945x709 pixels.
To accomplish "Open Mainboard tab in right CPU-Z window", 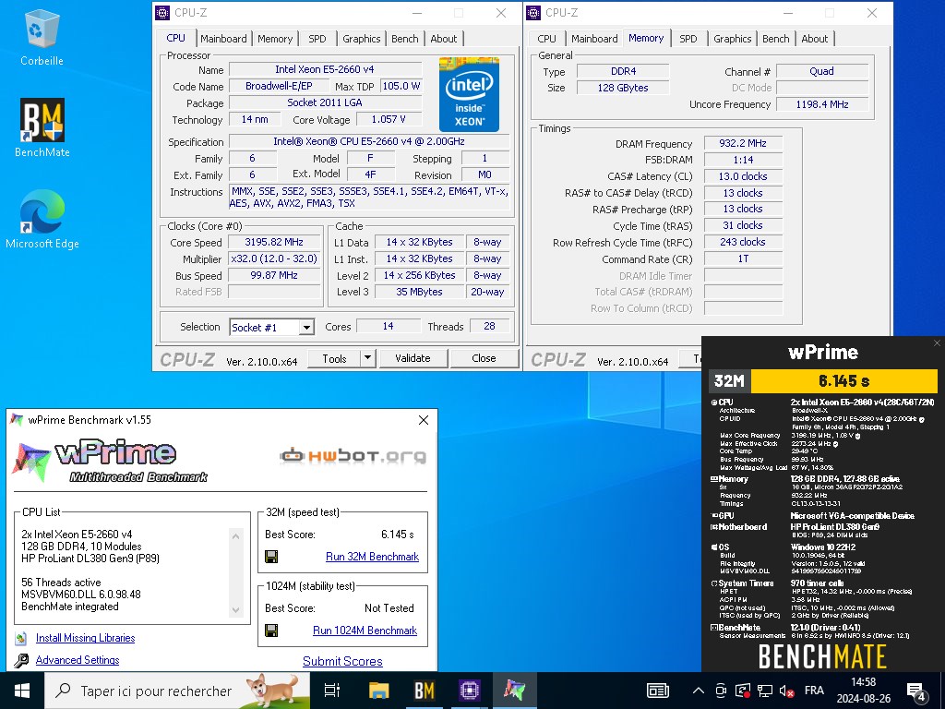I will pos(594,39).
